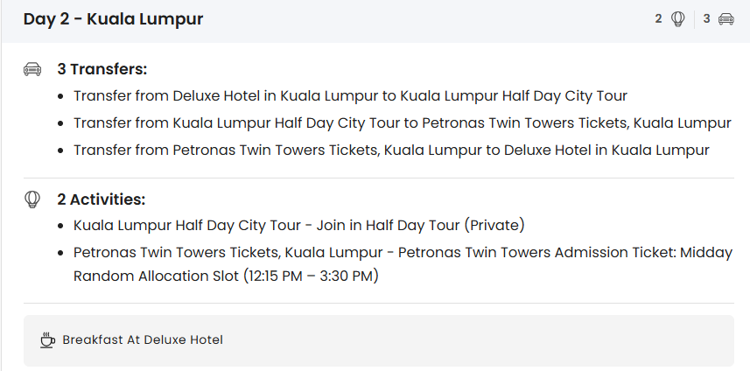The height and width of the screenshot is (371, 750).
Task: Select the 2 Activities heading
Action: pos(101,199)
